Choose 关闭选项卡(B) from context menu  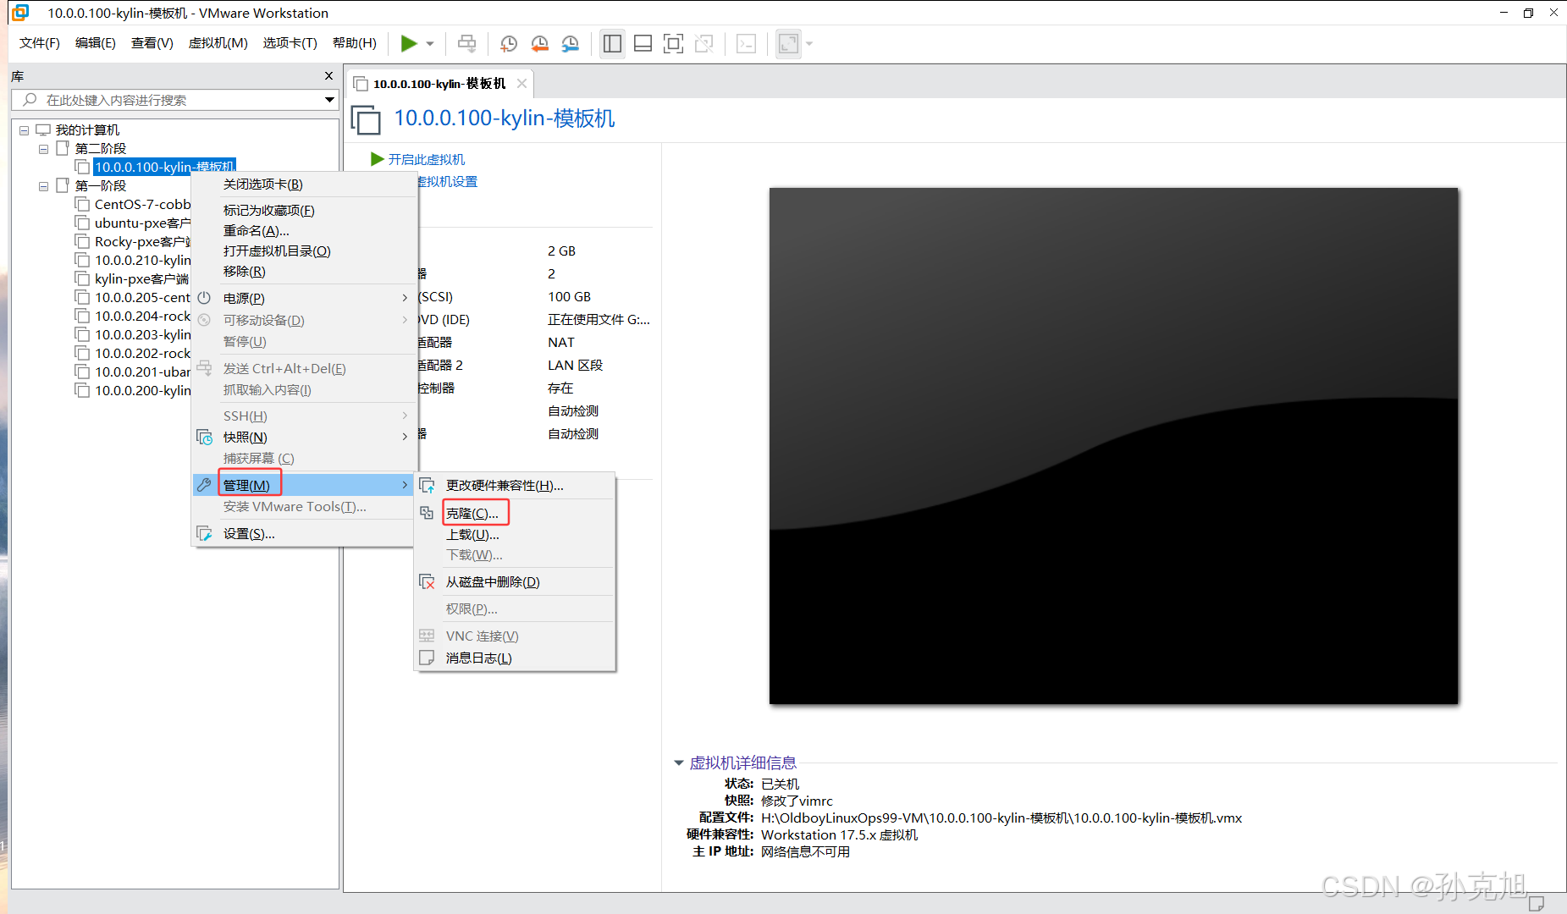[x=262, y=184]
